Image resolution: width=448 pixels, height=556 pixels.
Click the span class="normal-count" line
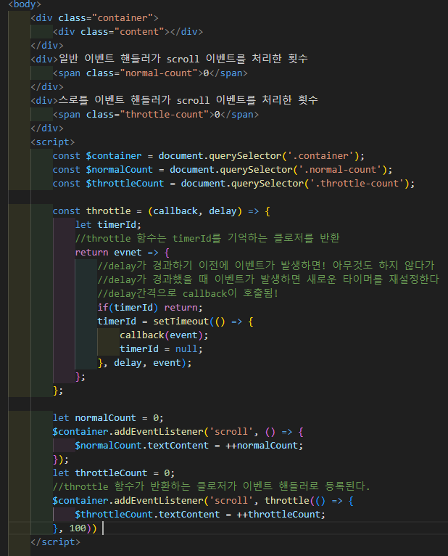click(150, 73)
